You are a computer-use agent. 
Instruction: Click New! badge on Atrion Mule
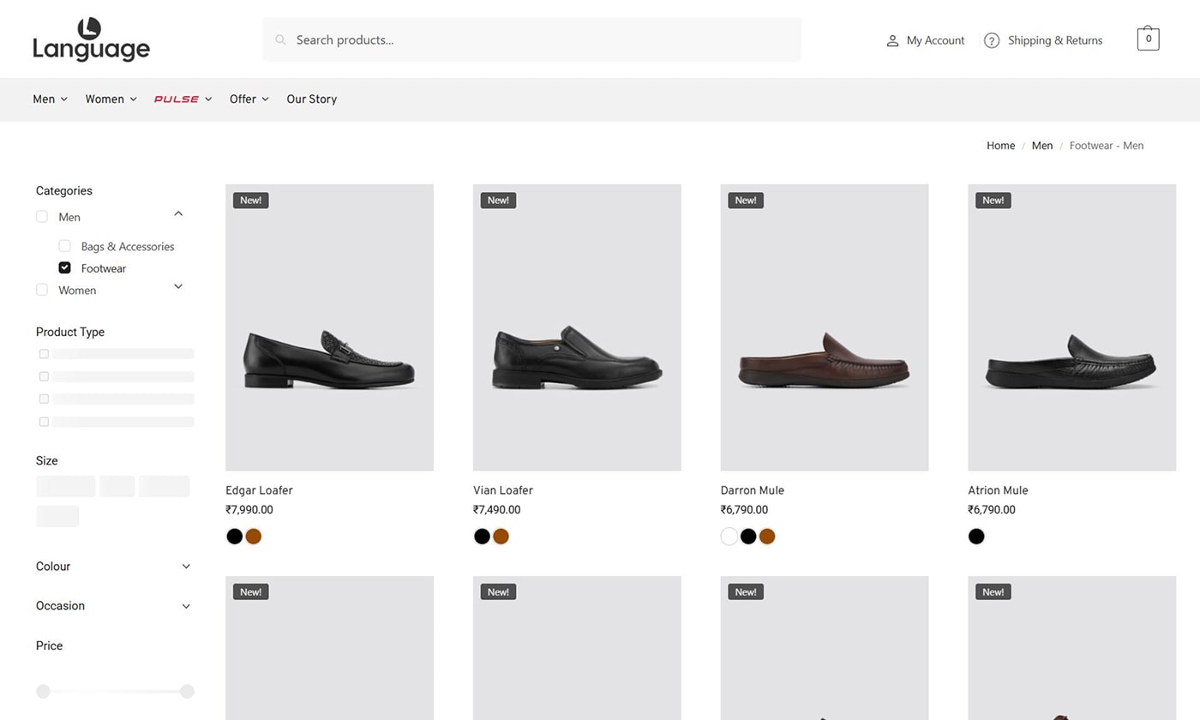tap(993, 201)
